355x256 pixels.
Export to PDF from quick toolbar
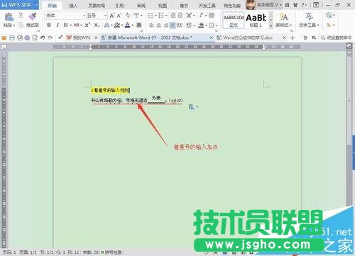click(x=20, y=38)
